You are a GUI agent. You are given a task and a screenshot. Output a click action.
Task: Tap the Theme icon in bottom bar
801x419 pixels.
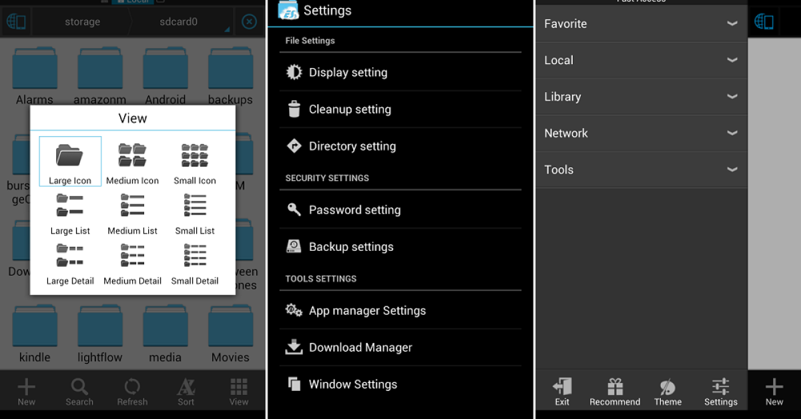(x=667, y=392)
